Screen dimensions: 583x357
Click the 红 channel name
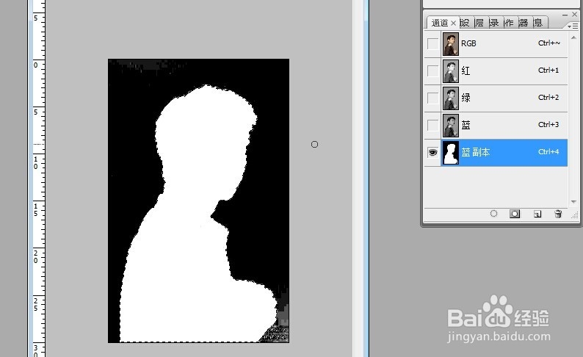(x=466, y=71)
